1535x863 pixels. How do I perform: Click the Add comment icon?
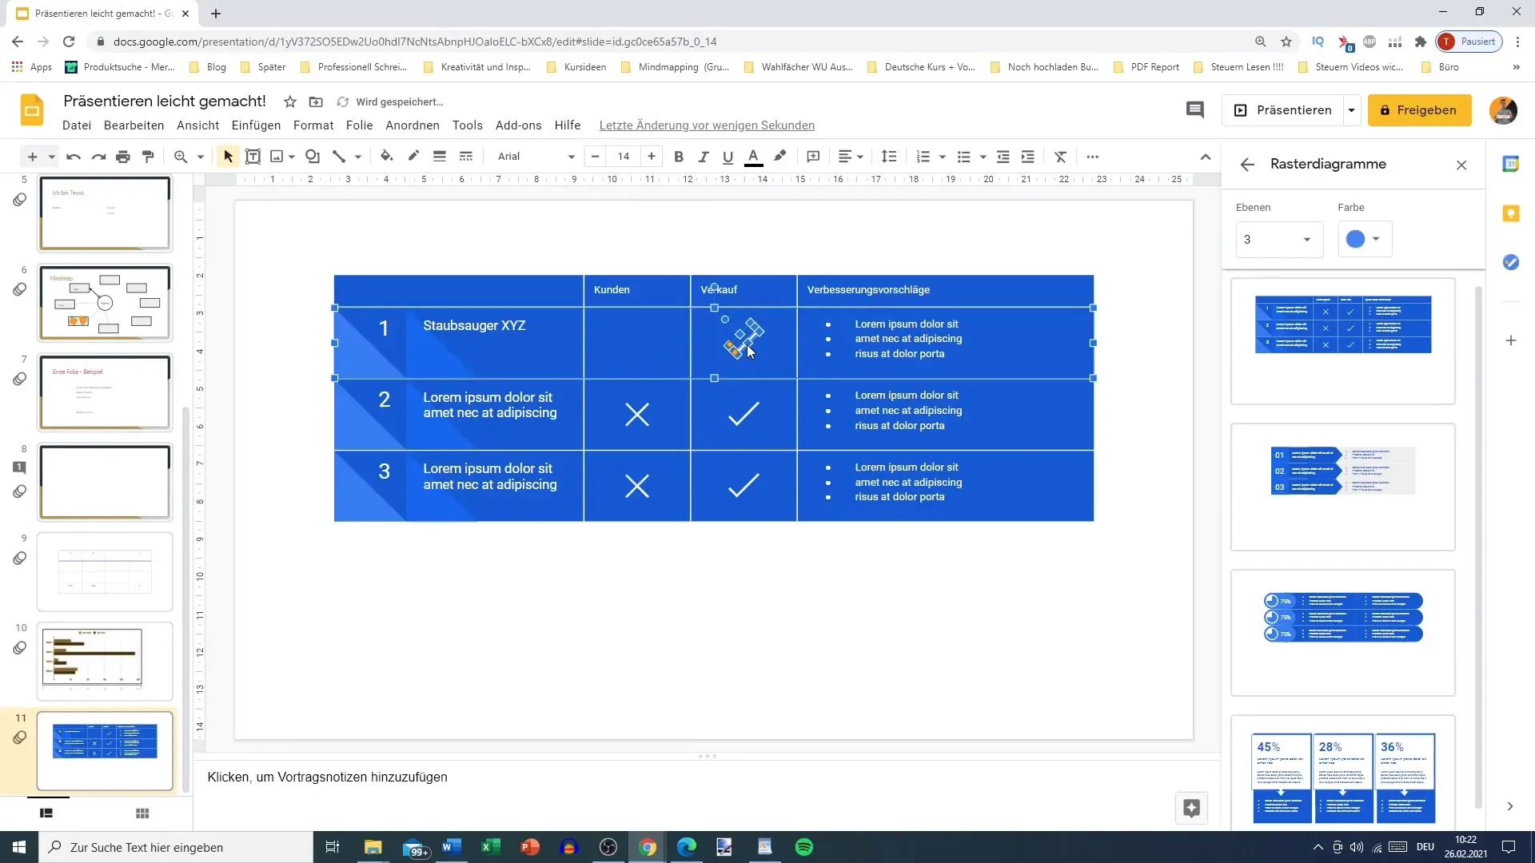814,157
